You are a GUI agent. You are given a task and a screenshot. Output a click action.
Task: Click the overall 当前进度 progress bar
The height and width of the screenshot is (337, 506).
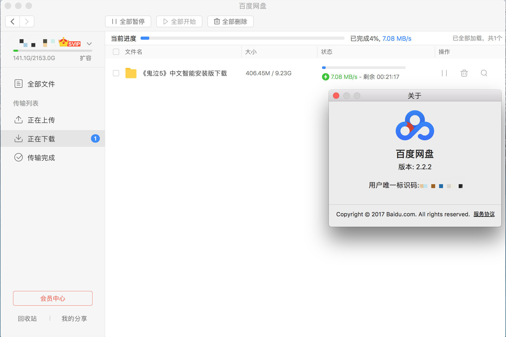coord(242,38)
